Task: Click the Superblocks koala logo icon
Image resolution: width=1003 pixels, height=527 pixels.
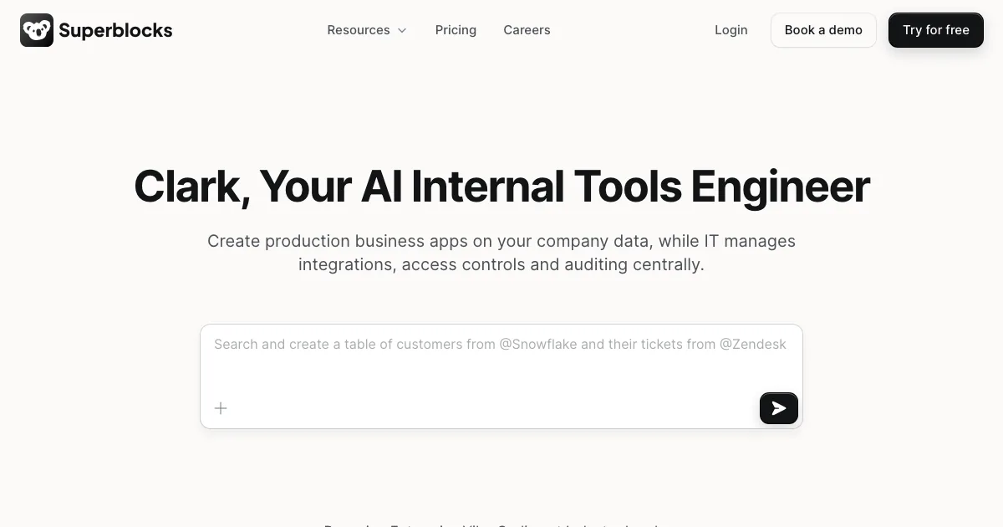Action: point(37,30)
